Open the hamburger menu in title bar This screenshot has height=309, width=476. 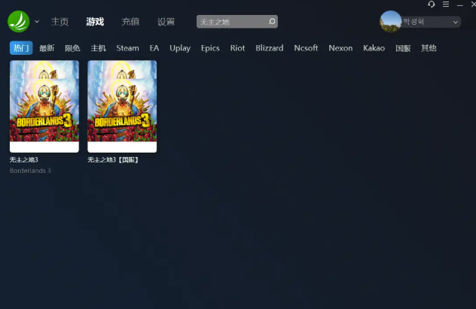[x=446, y=5]
